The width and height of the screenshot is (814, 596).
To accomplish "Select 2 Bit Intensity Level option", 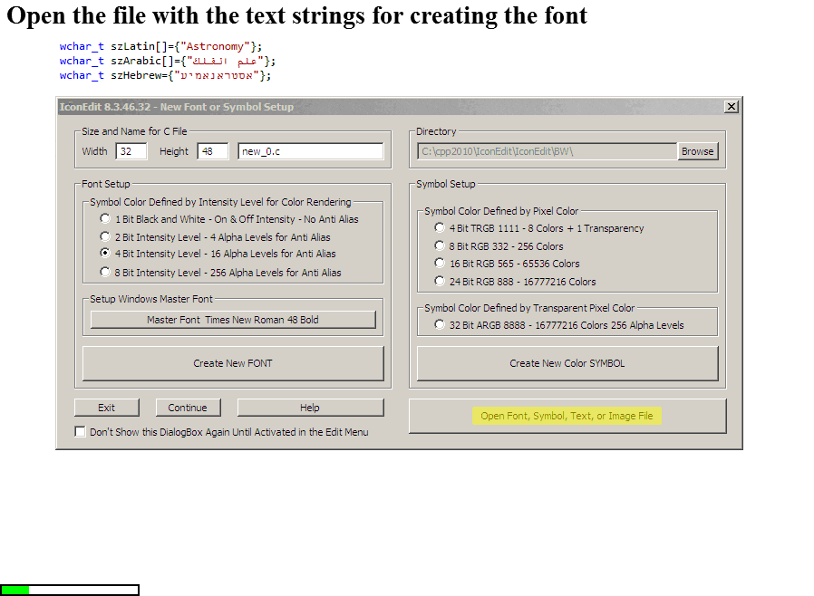I will pos(104,236).
